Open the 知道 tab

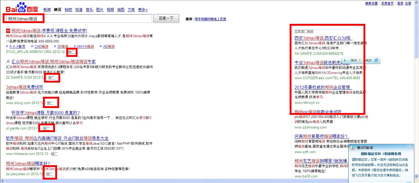[x=79, y=10]
